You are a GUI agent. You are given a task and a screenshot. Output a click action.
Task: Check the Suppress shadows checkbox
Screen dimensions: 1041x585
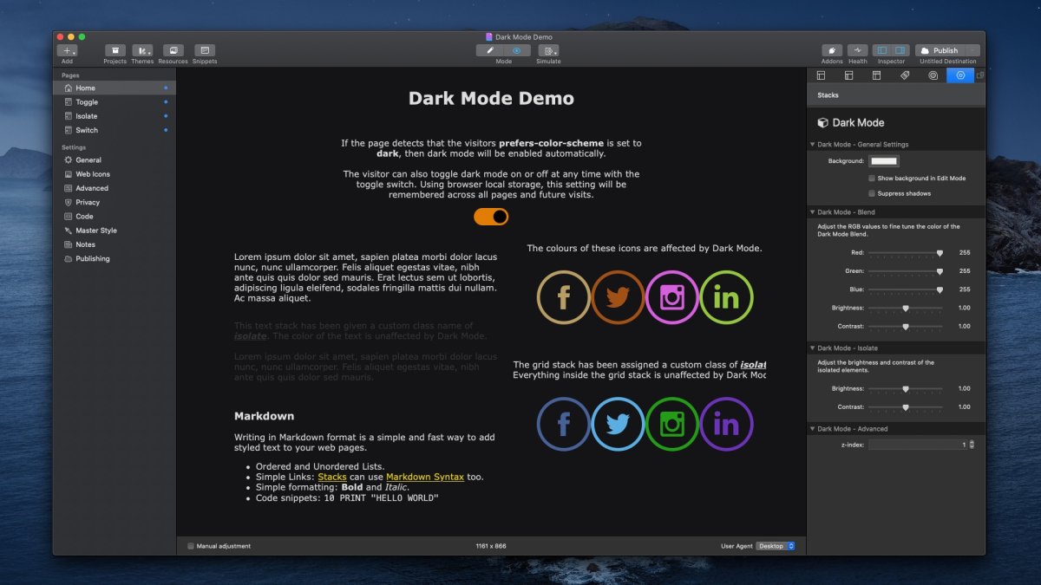click(x=872, y=193)
